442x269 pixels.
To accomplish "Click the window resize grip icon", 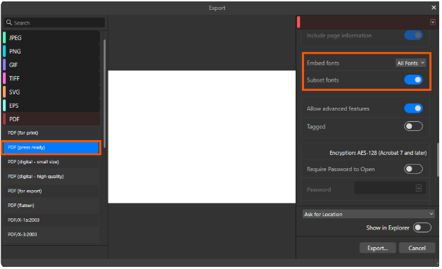I will click(437, 264).
